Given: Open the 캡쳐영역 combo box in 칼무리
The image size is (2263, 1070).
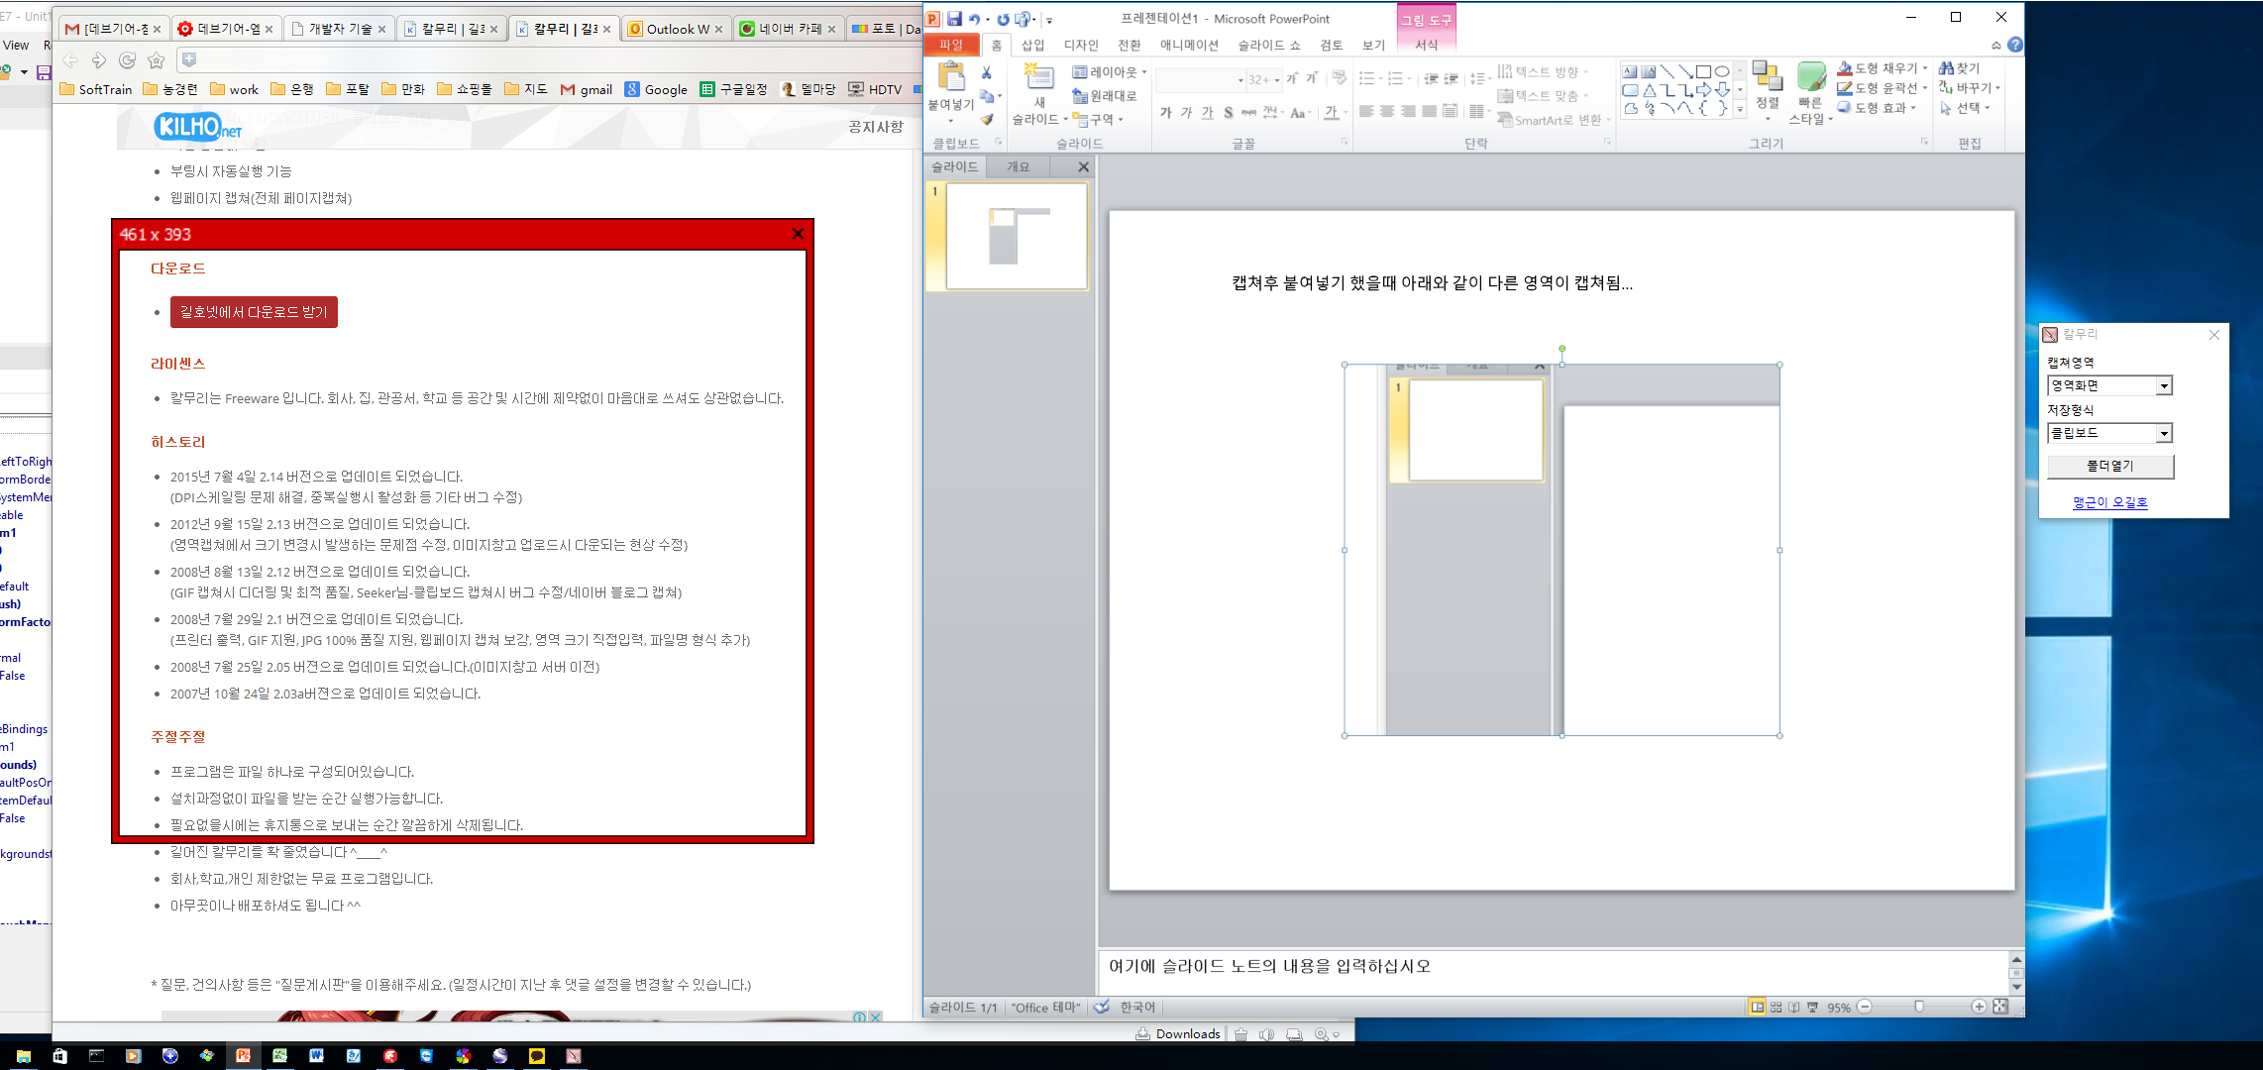Looking at the screenshot, I should pos(2164,386).
